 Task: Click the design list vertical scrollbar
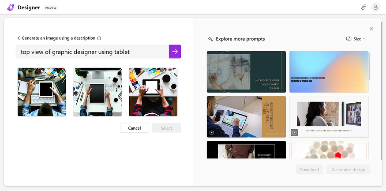point(369,67)
